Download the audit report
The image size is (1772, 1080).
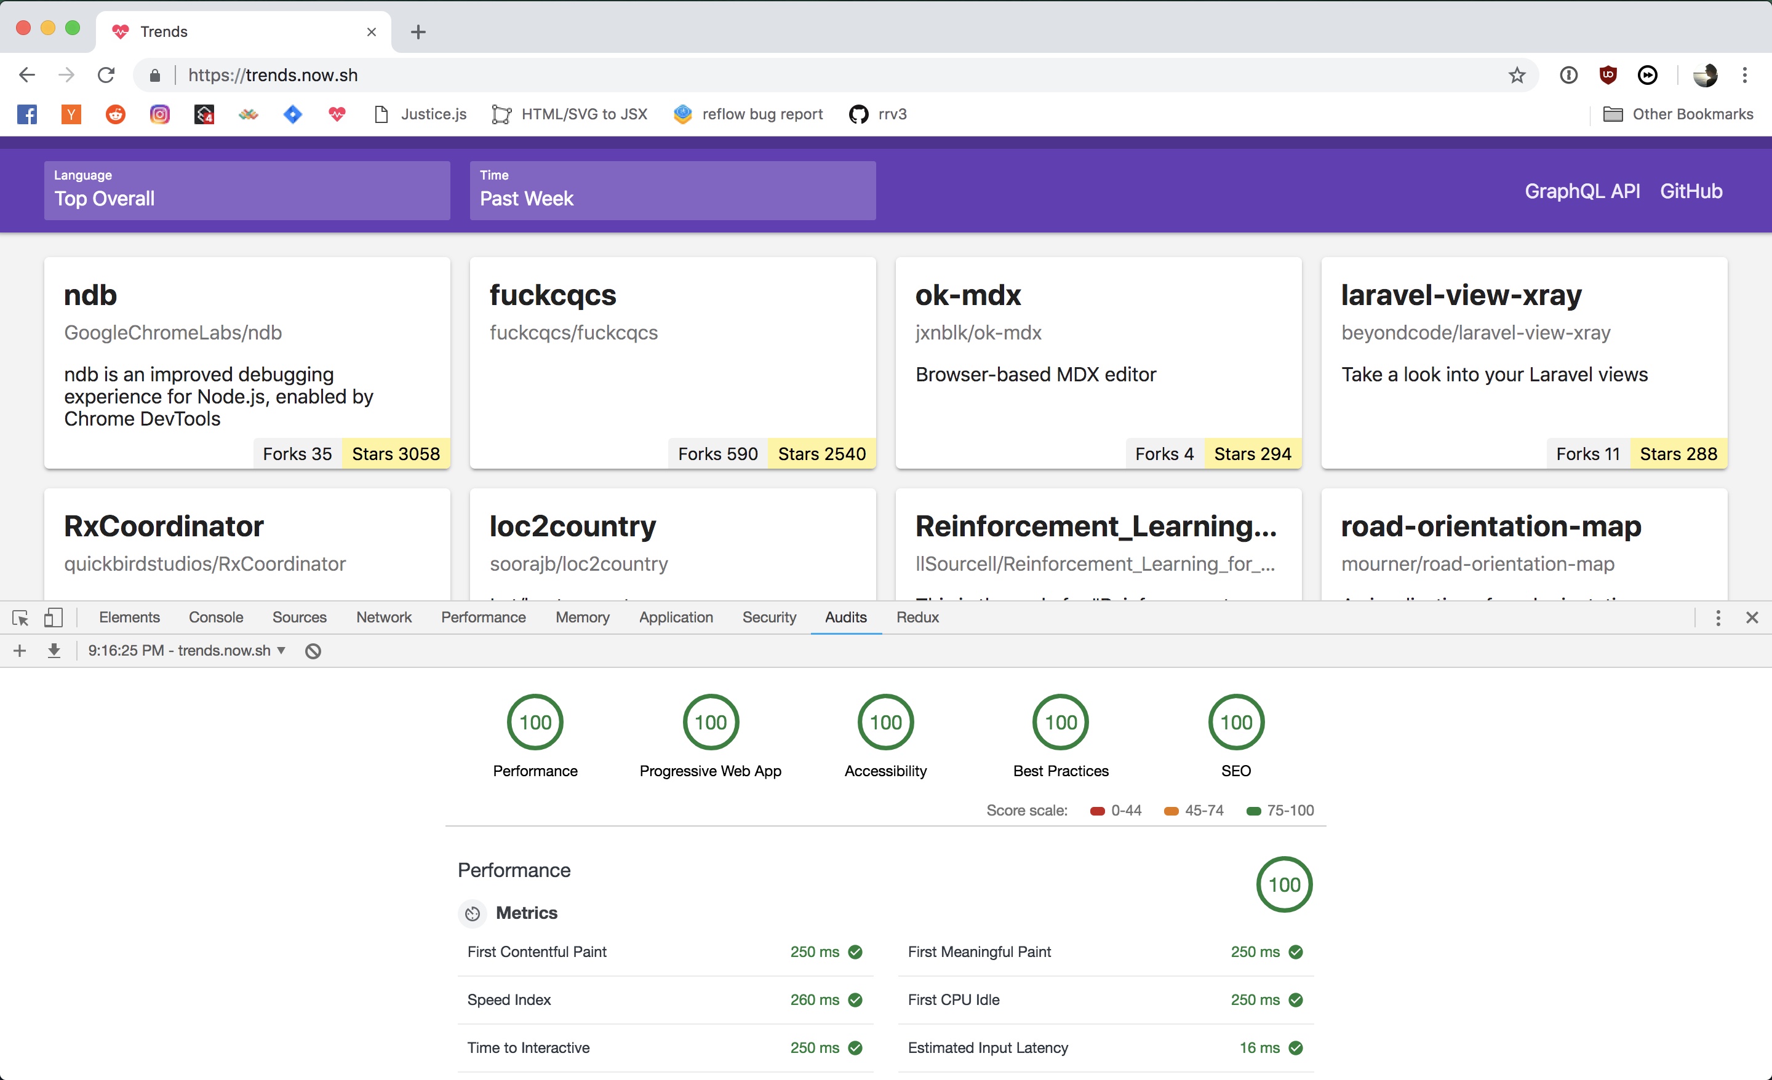(x=54, y=651)
